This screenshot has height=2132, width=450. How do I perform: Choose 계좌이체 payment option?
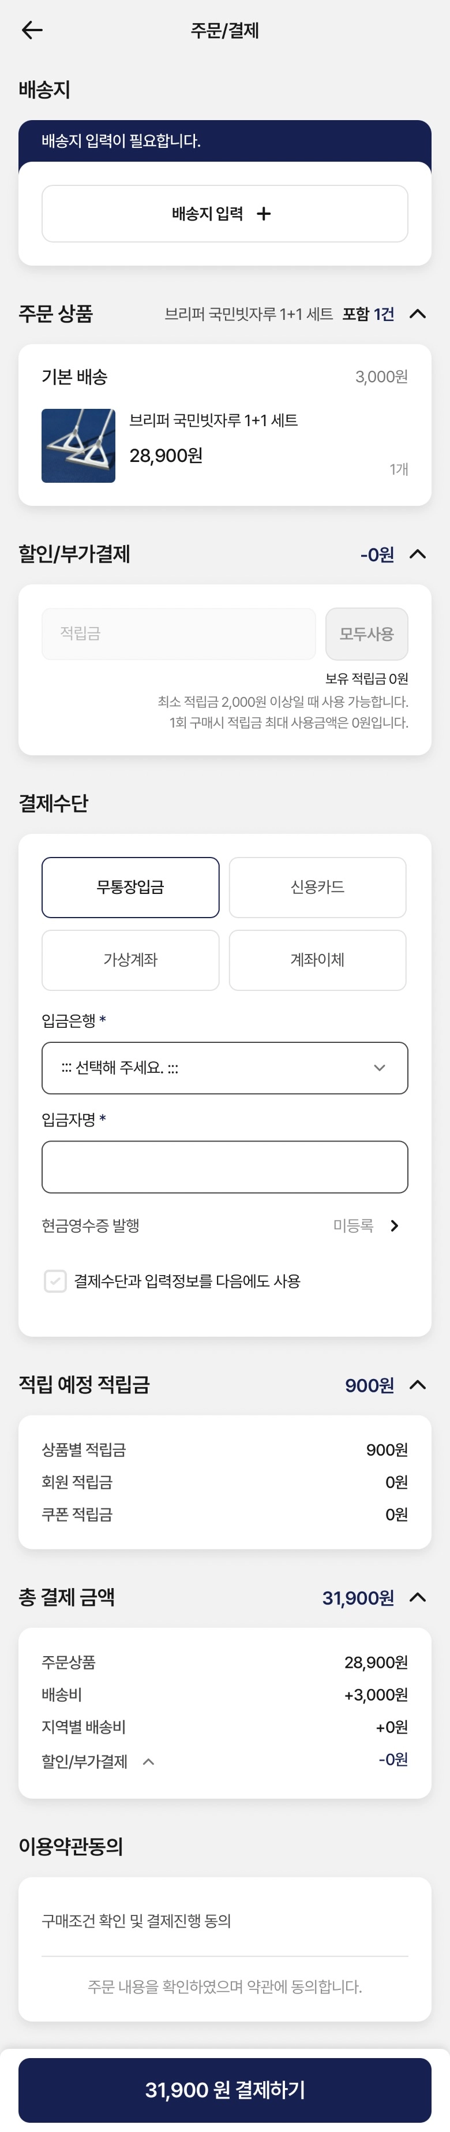click(318, 960)
